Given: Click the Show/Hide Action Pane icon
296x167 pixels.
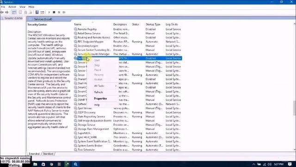Looking at the screenshot, I should [42, 13].
